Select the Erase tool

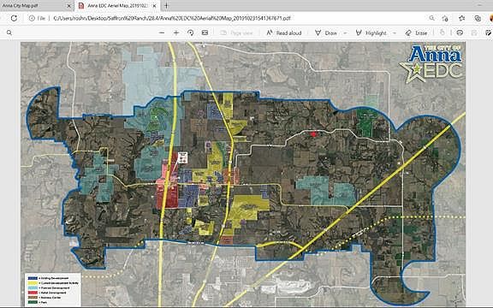(x=416, y=33)
